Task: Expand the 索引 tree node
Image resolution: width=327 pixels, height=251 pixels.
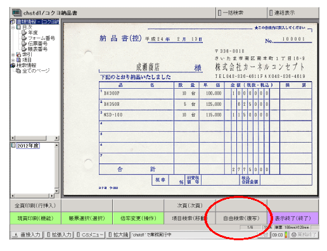Action: (13, 55)
